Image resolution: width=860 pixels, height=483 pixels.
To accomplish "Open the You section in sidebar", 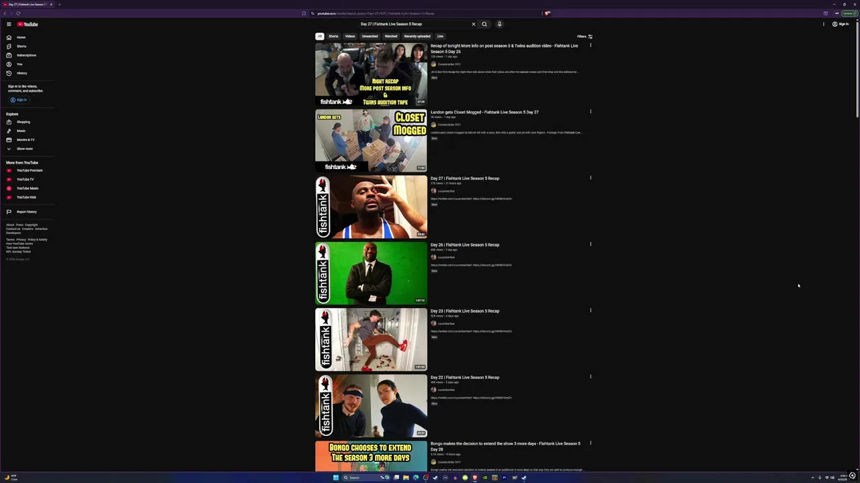I will click(19, 64).
